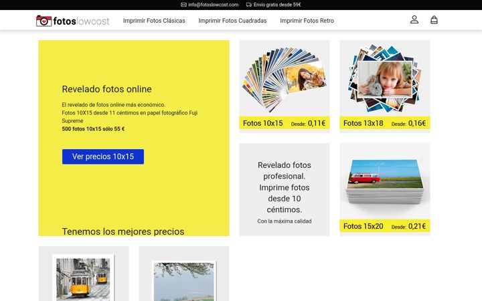Click the 500 fotos 10x15 sólo 55 € text
The image size is (482, 301).
[x=93, y=129]
